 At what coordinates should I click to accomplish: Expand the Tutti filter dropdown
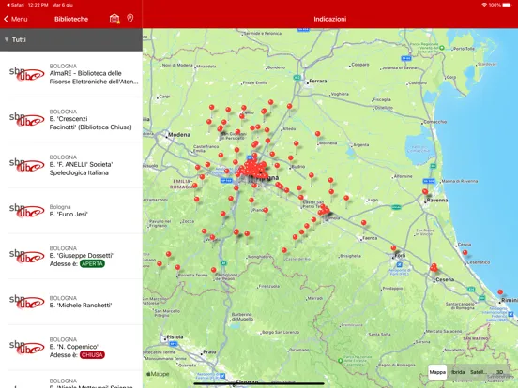click(x=71, y=39)
